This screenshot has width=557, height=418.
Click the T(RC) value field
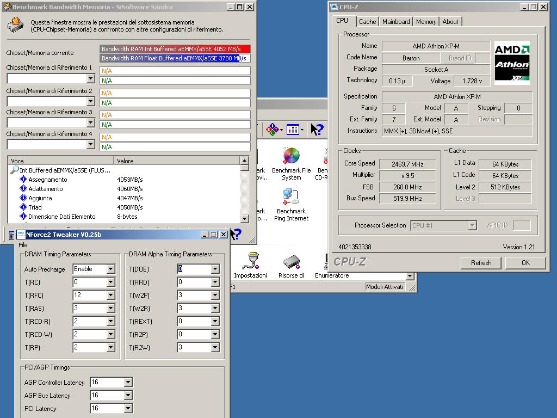coord(90,282)
